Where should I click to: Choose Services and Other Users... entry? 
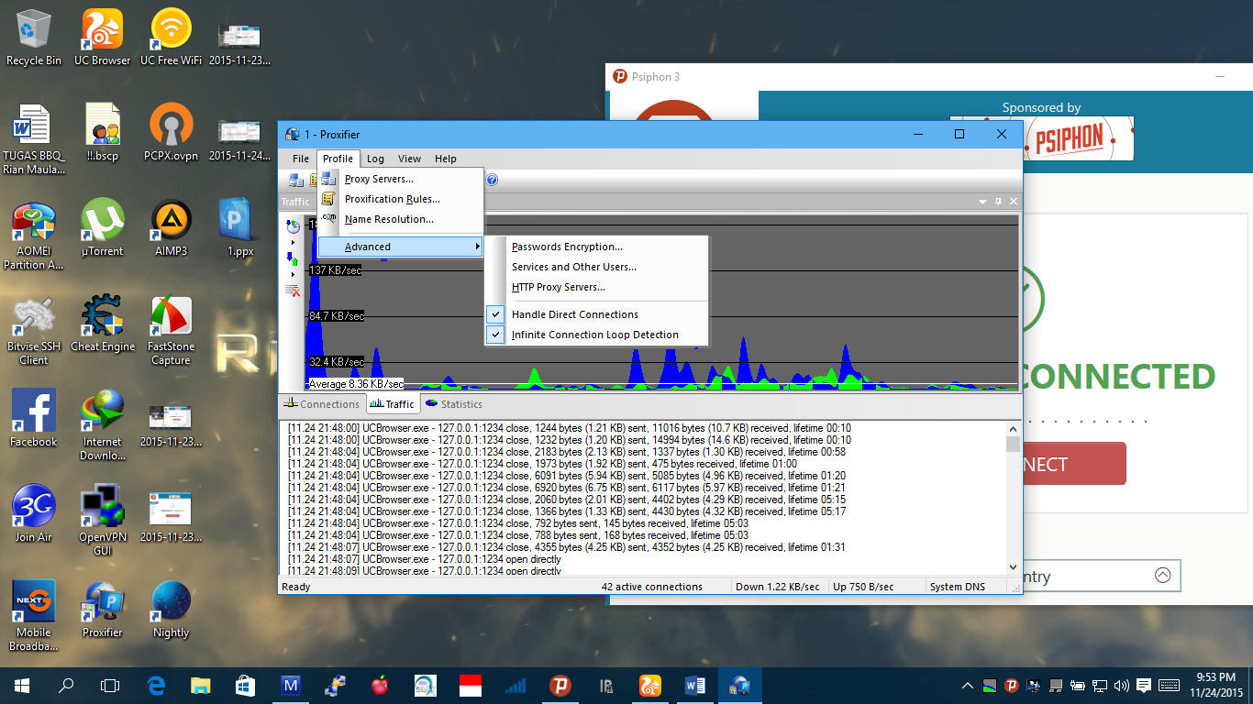pos(596,267)
